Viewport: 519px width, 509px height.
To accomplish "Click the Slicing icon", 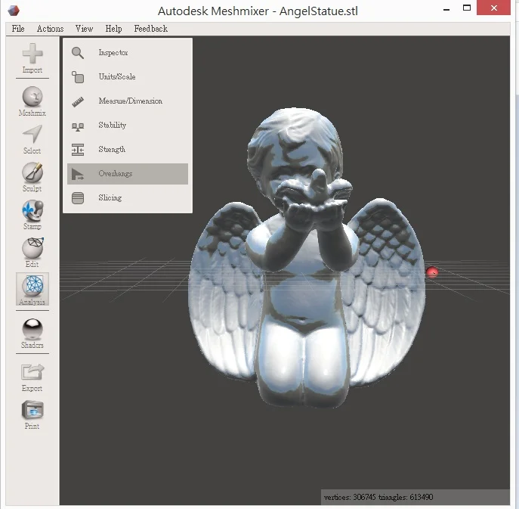I will tap(78, 198).
